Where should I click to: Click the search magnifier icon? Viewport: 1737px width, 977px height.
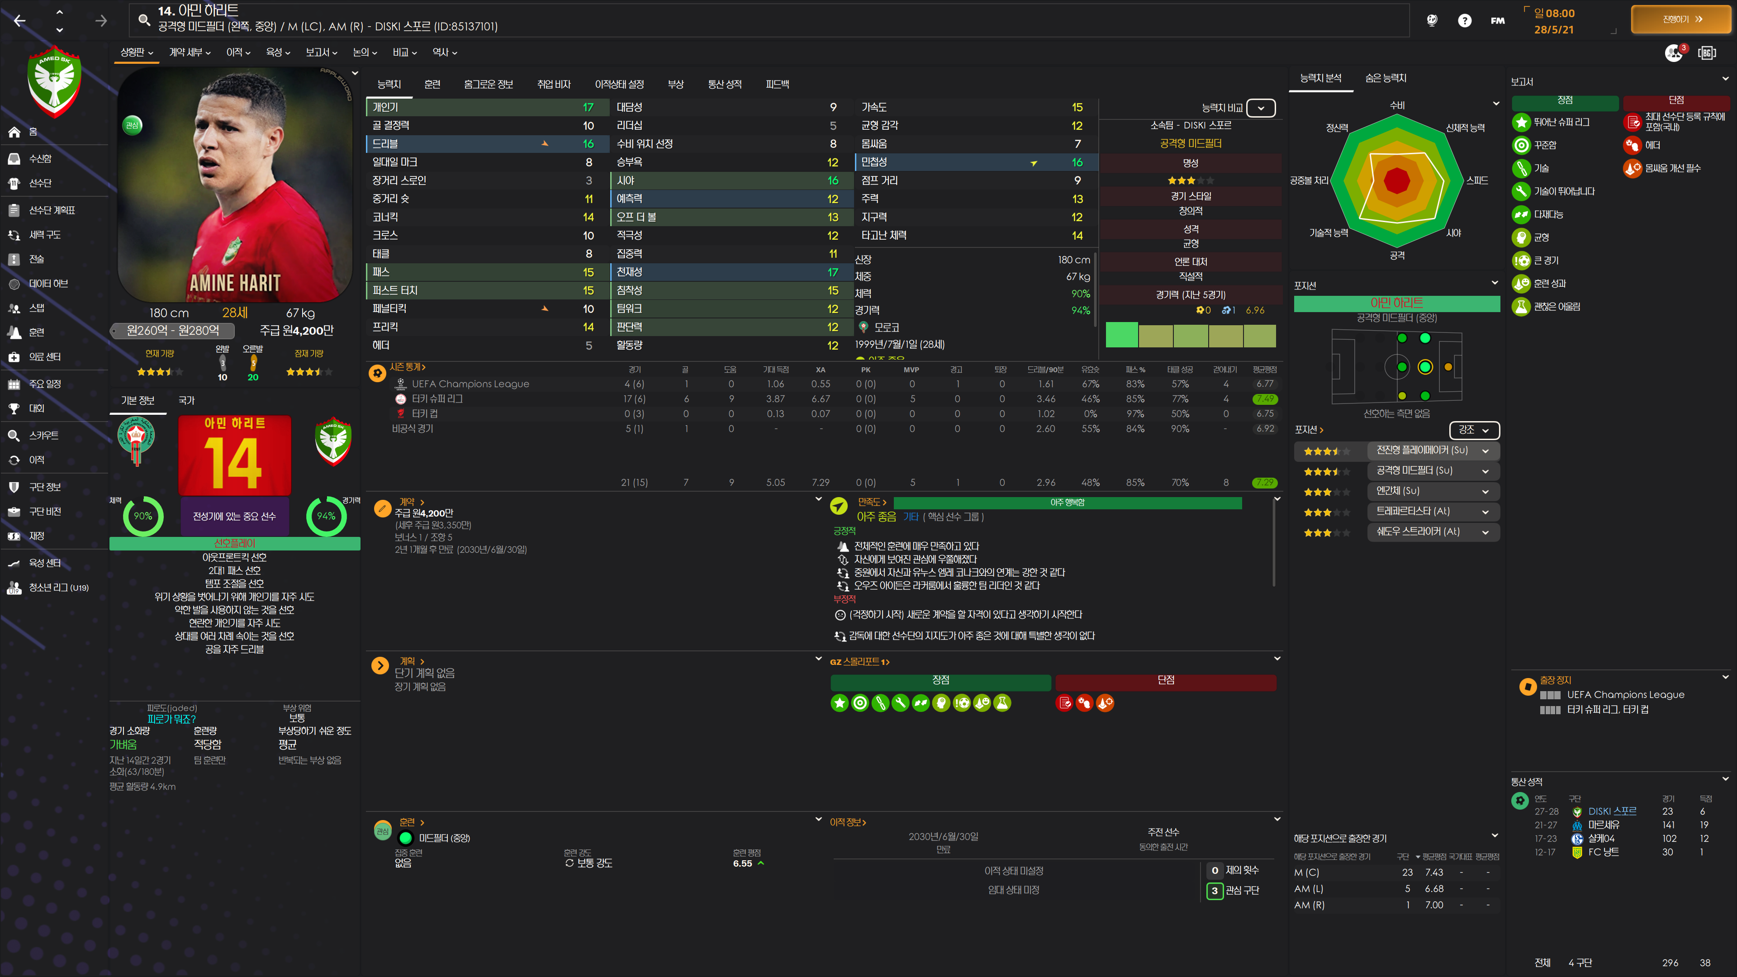point(144,19)
